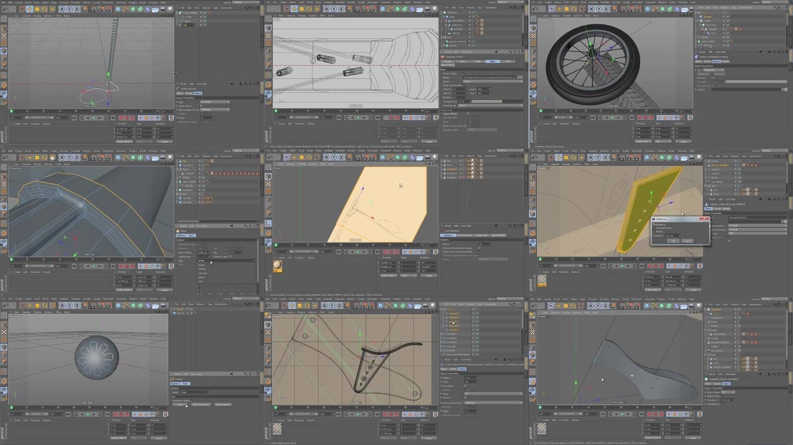The image size is (793, 445).
Task: Click Reset Values button in sphere window
Action: coord(223,404)
